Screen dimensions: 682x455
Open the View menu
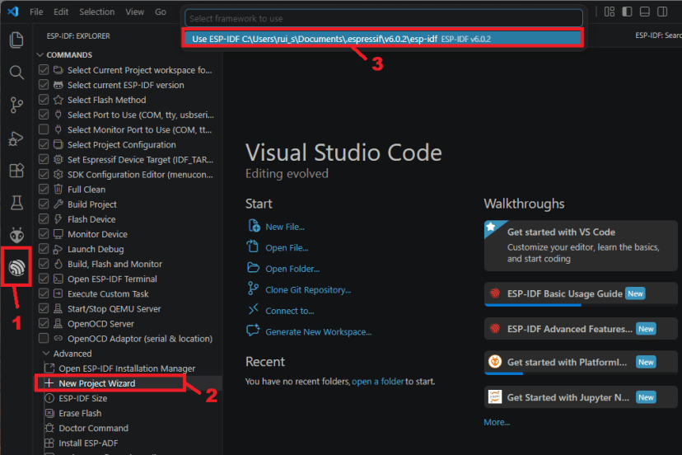tap(135, 12)
